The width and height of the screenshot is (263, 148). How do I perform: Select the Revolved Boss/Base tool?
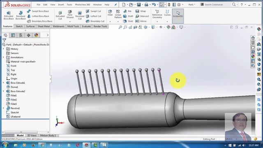point(21,15)
